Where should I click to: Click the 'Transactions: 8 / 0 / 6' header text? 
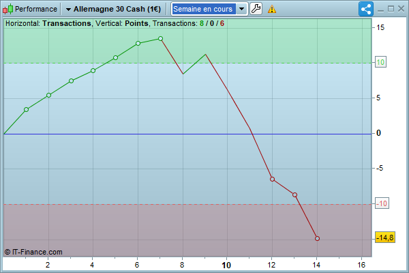pos(188,23)
